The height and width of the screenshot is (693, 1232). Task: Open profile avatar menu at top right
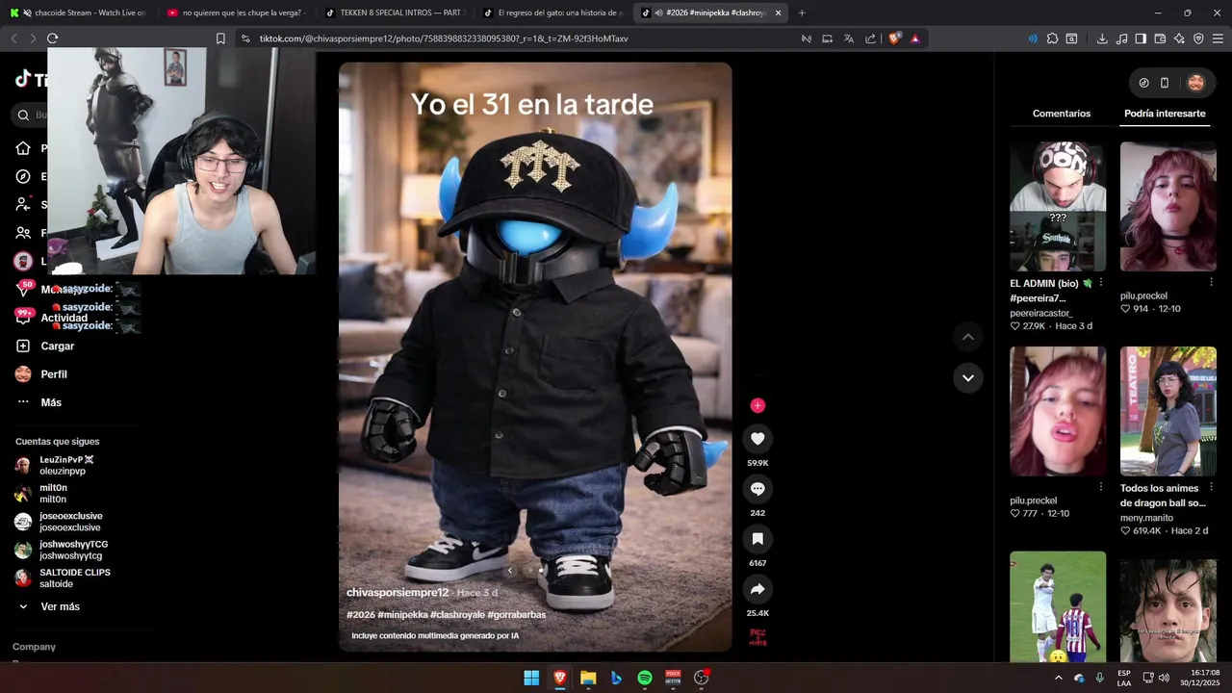click(1195, 83)
